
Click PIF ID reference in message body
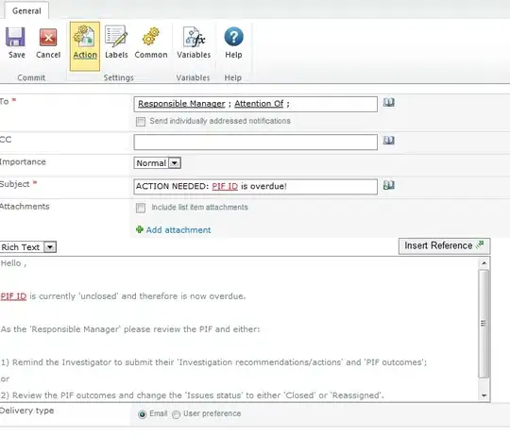point(13,296)
